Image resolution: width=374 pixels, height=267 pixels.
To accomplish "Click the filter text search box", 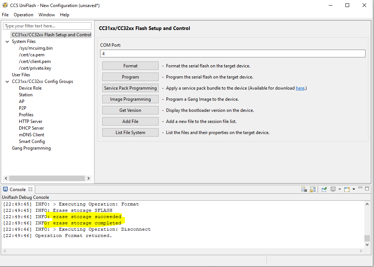I will pyautogui.click(x=47, y=26).
